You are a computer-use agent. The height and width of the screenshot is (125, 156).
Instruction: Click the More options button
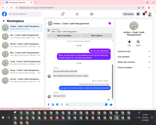pos(97,36)
